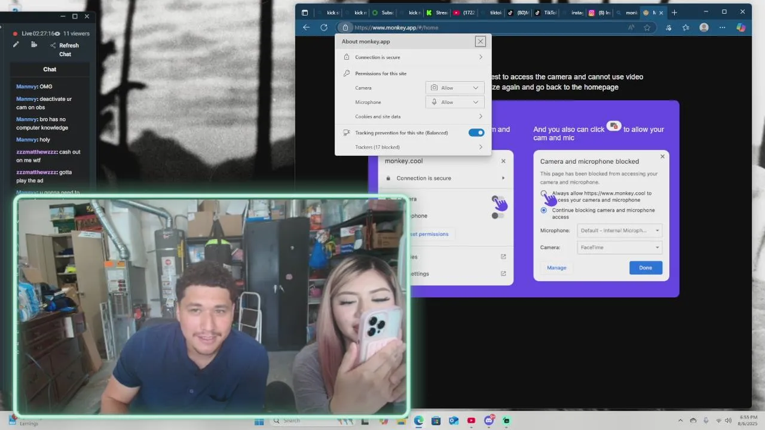Viewport: 765px width, 430px height.
Task: Reload the monkey.app page
Action: point(324,27)
